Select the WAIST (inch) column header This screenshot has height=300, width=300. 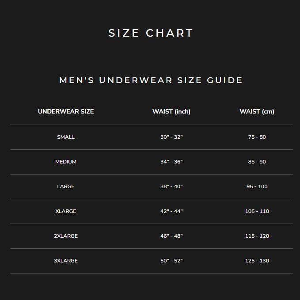171,111
